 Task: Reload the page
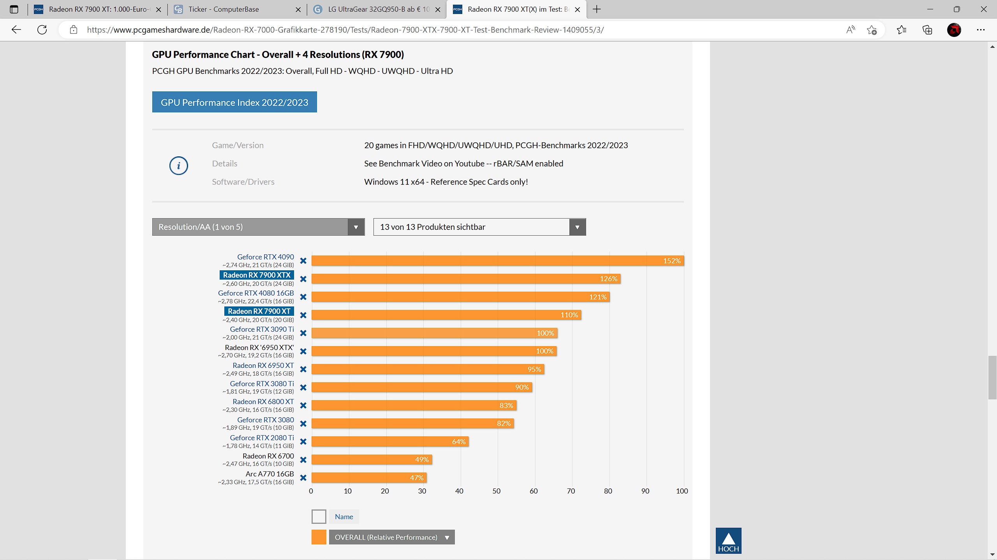42,30
